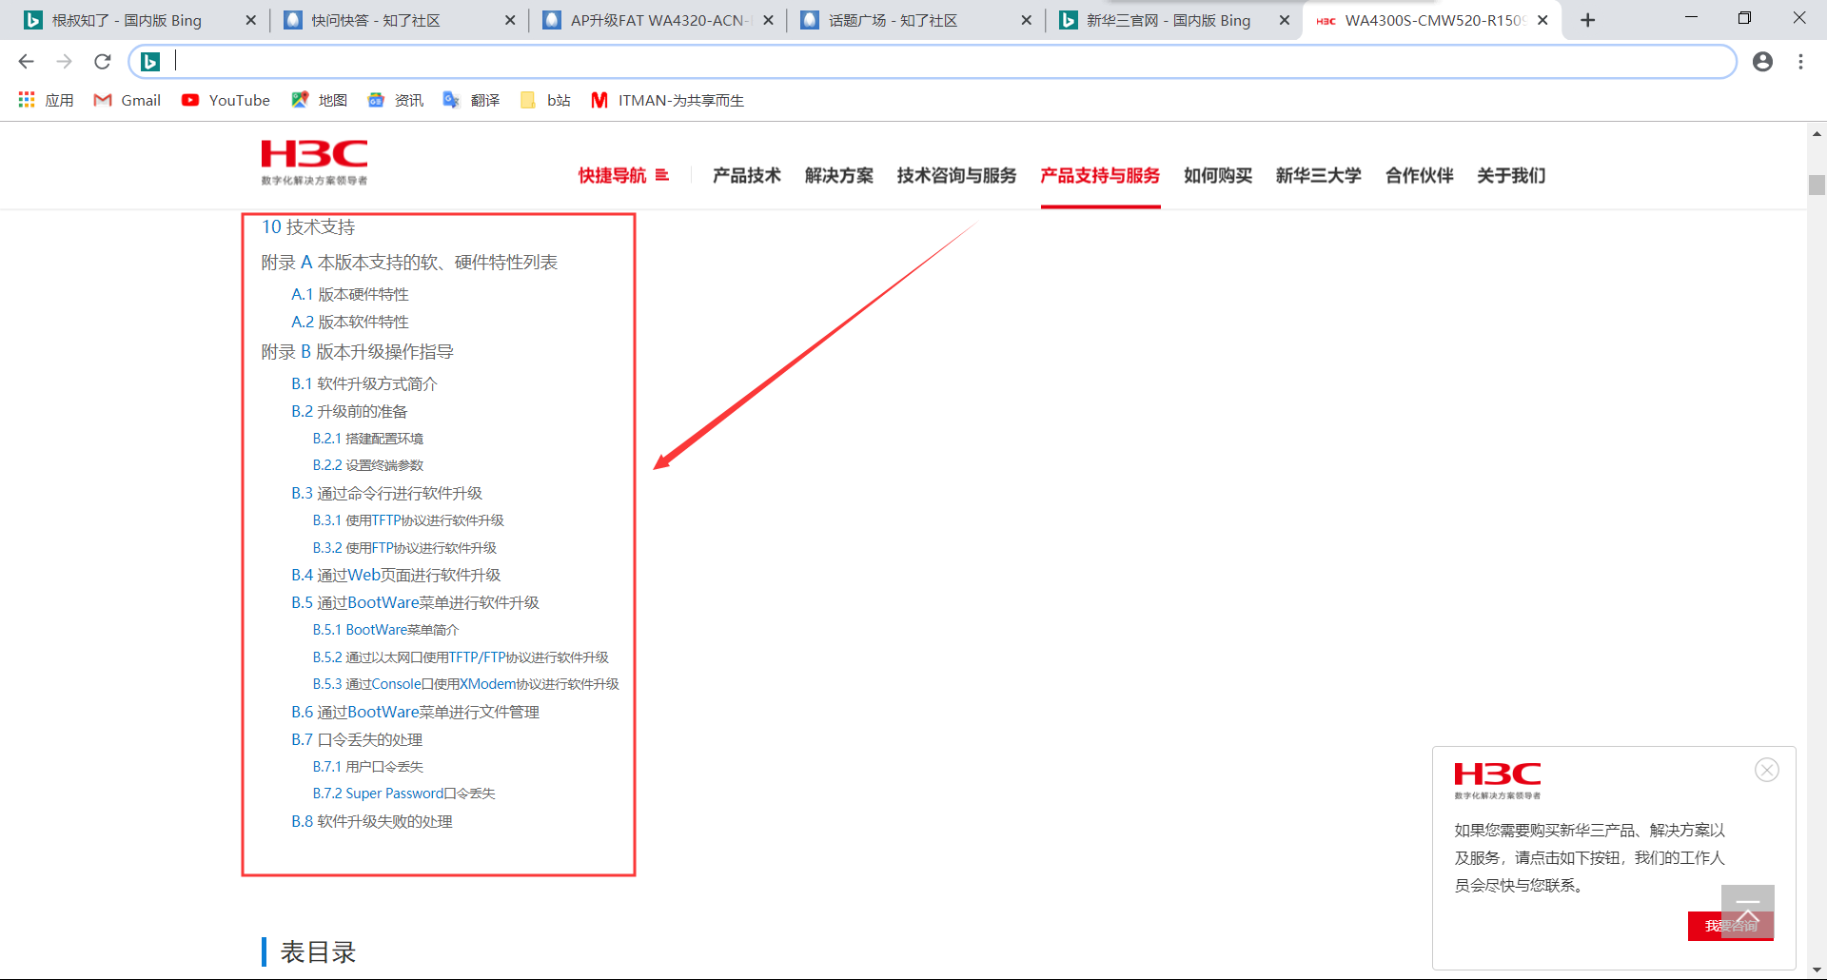
Task: Click the 我要咨询 consultation button
Action: point(1731,926)
